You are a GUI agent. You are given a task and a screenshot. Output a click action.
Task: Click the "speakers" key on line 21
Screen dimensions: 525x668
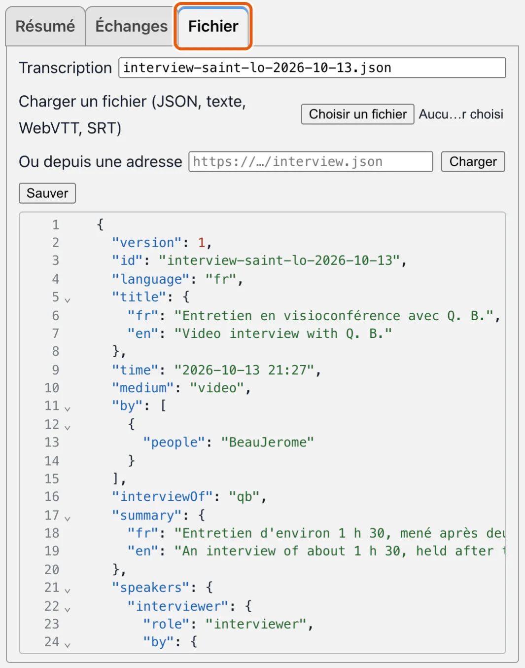pos(151,587)
